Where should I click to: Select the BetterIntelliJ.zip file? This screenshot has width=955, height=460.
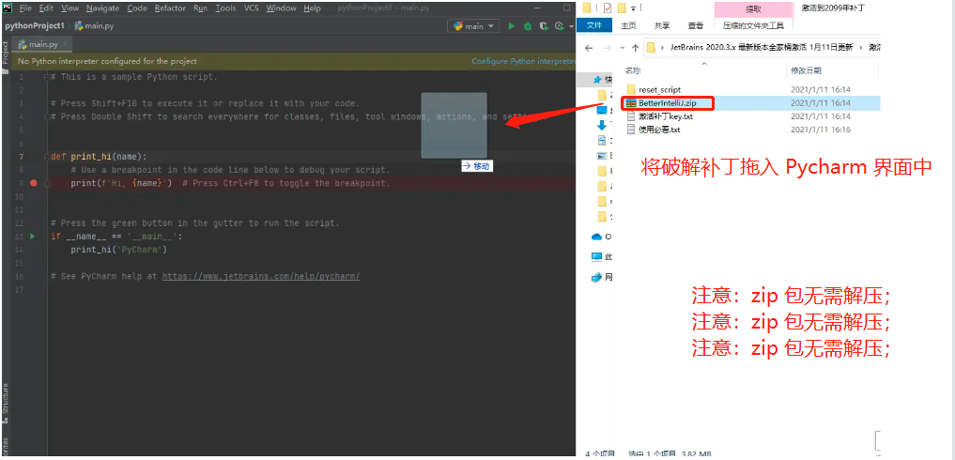pos(667,103)
